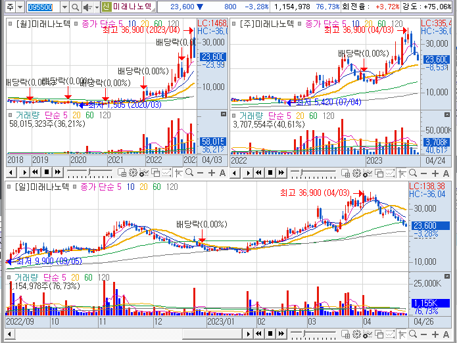Search for a stock code with magnifier
The image size is (457, 343).
pos(75,7)
